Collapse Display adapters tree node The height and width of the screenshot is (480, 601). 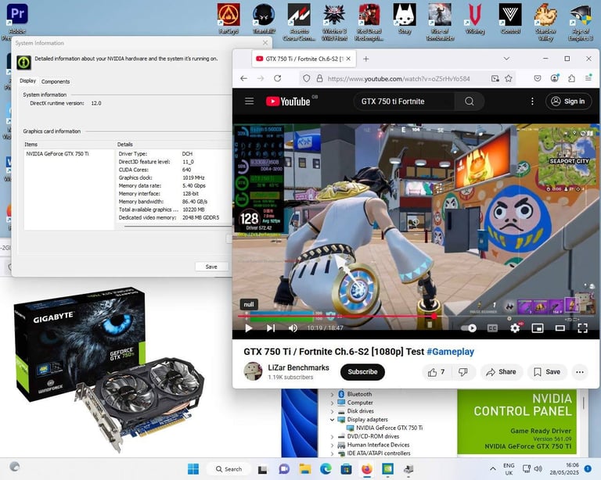(332, 420)
